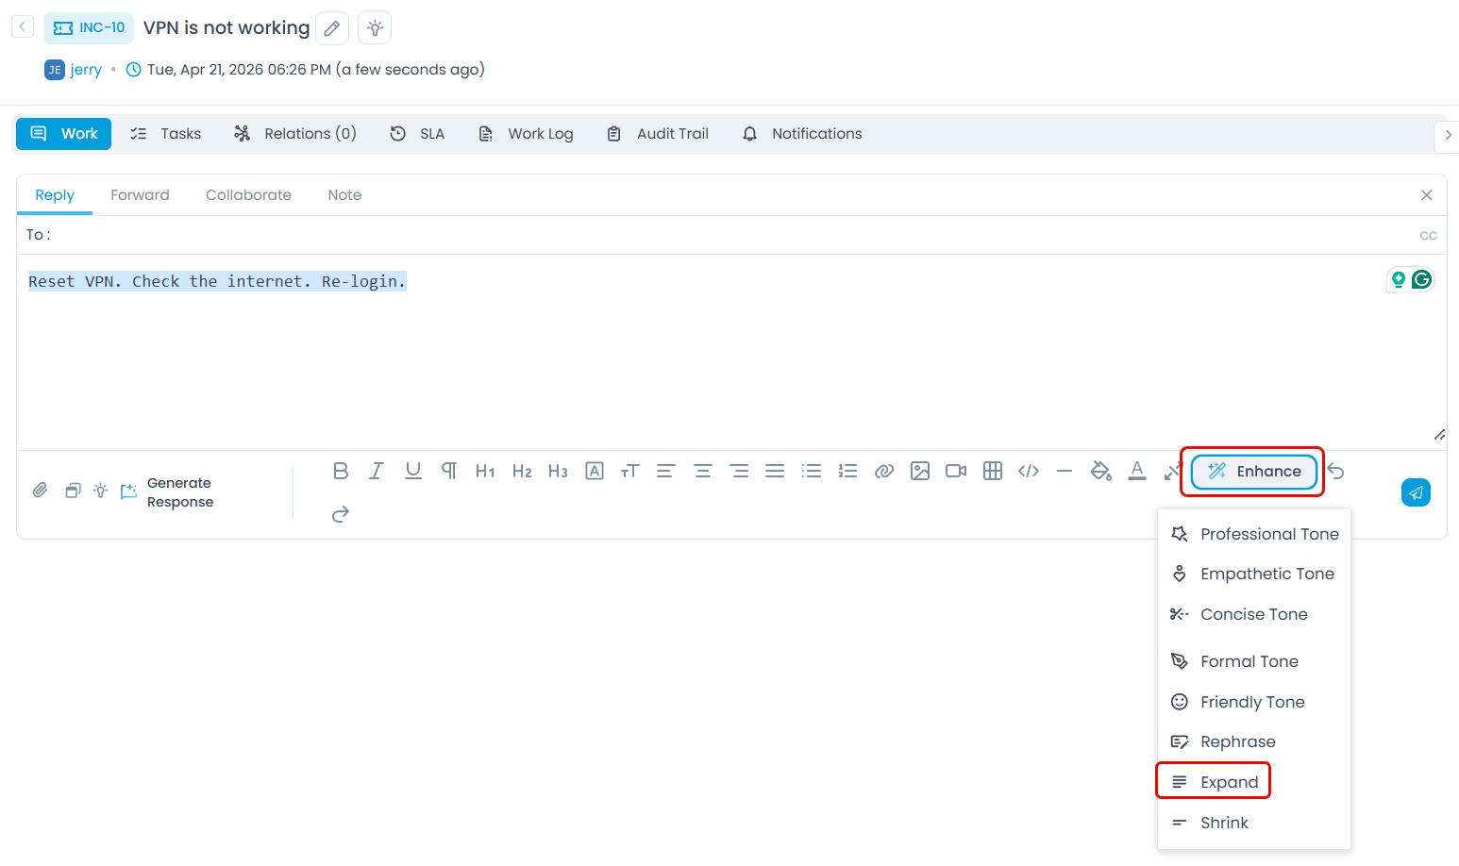The width and height of the screenshot is (1459, 866).
Task: Toggle italic text formatting
Action: coord(377,471)
